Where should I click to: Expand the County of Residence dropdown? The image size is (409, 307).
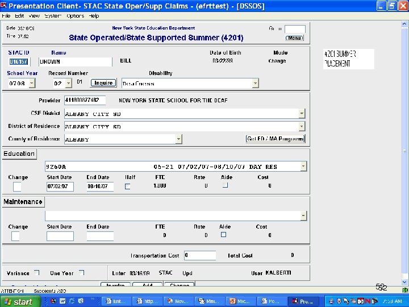tap(179, 139)
